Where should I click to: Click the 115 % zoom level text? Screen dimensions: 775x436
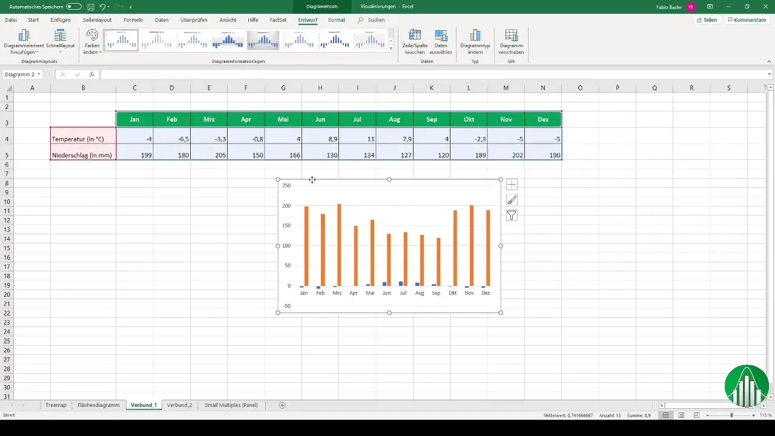click(765, 415)
